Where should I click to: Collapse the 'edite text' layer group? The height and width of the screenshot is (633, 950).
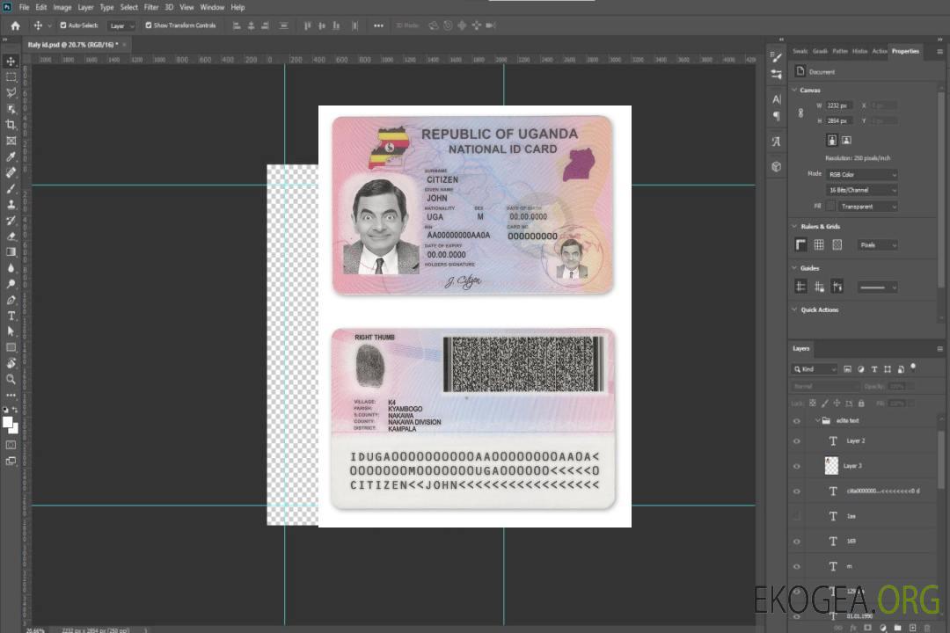pos(817,420)
